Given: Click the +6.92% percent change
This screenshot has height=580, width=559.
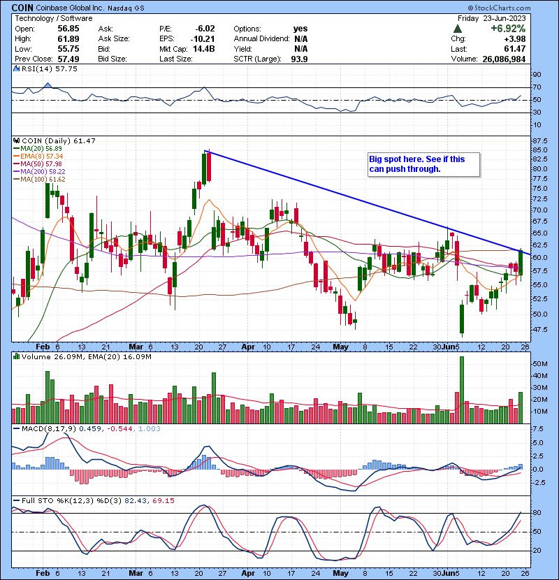Looking at the screenshot, I should [508, 29].
